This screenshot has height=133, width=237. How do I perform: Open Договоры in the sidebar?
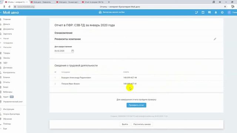8,68
